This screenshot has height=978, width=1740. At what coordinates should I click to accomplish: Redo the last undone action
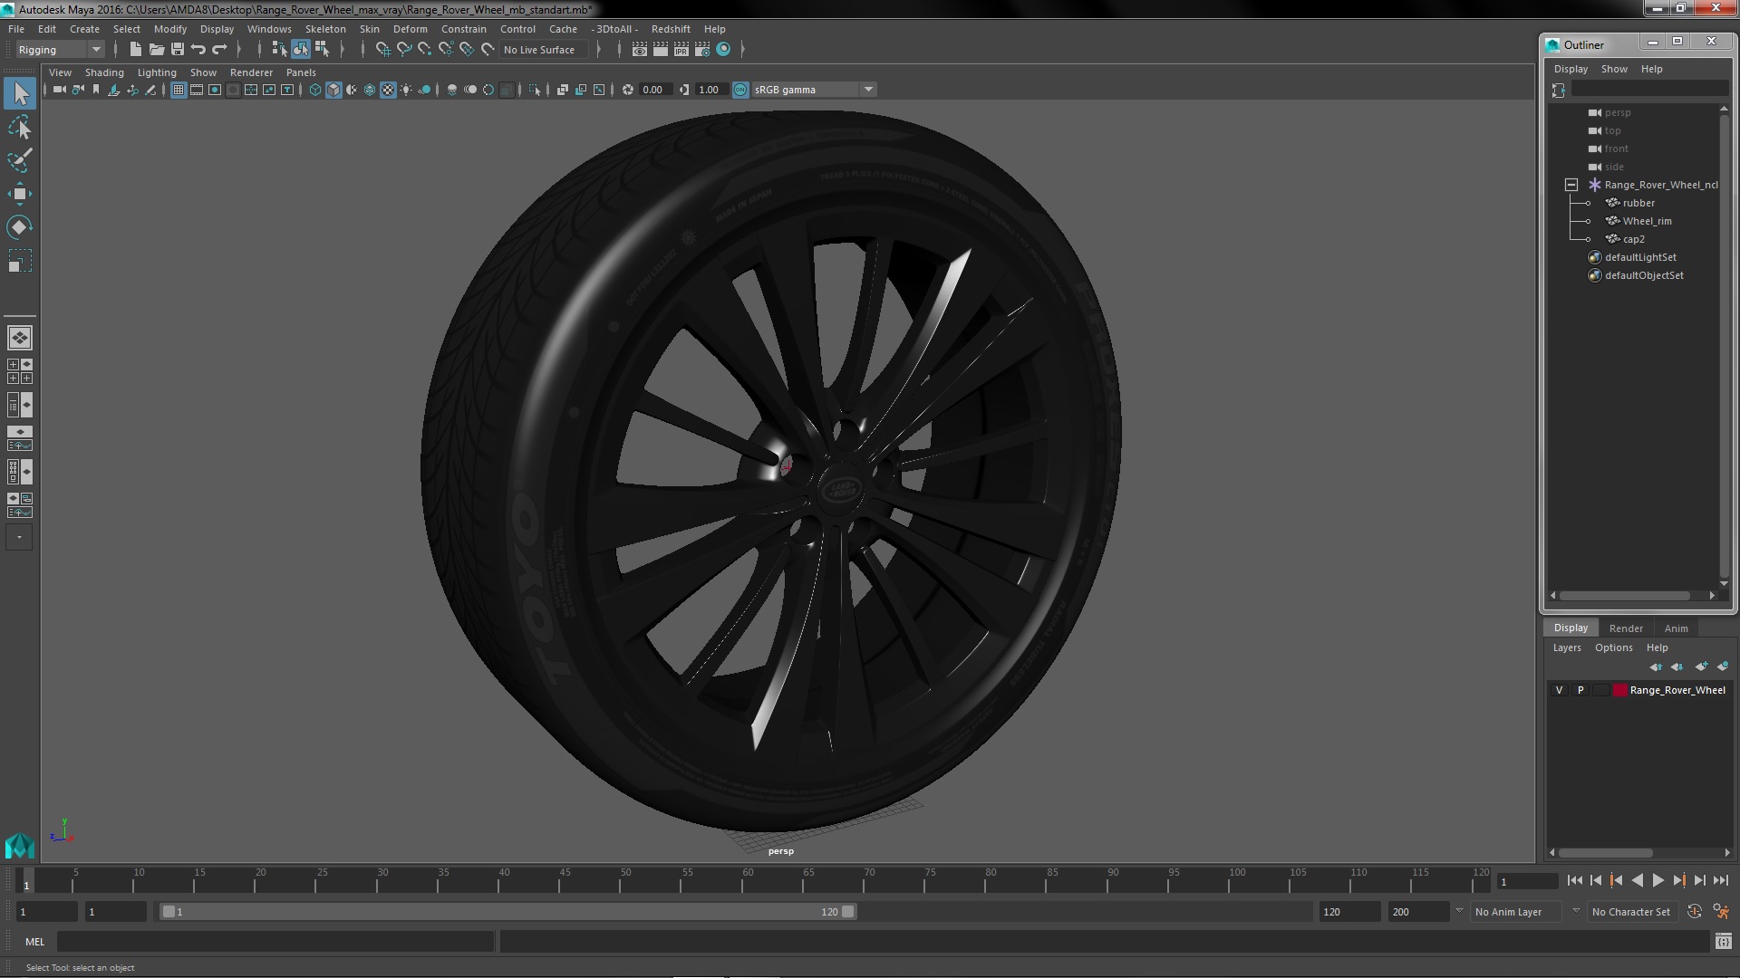219,50
